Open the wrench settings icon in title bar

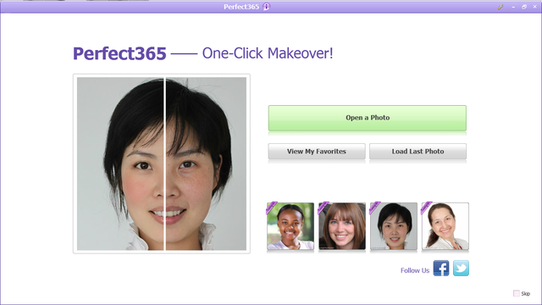click(501, 7)
